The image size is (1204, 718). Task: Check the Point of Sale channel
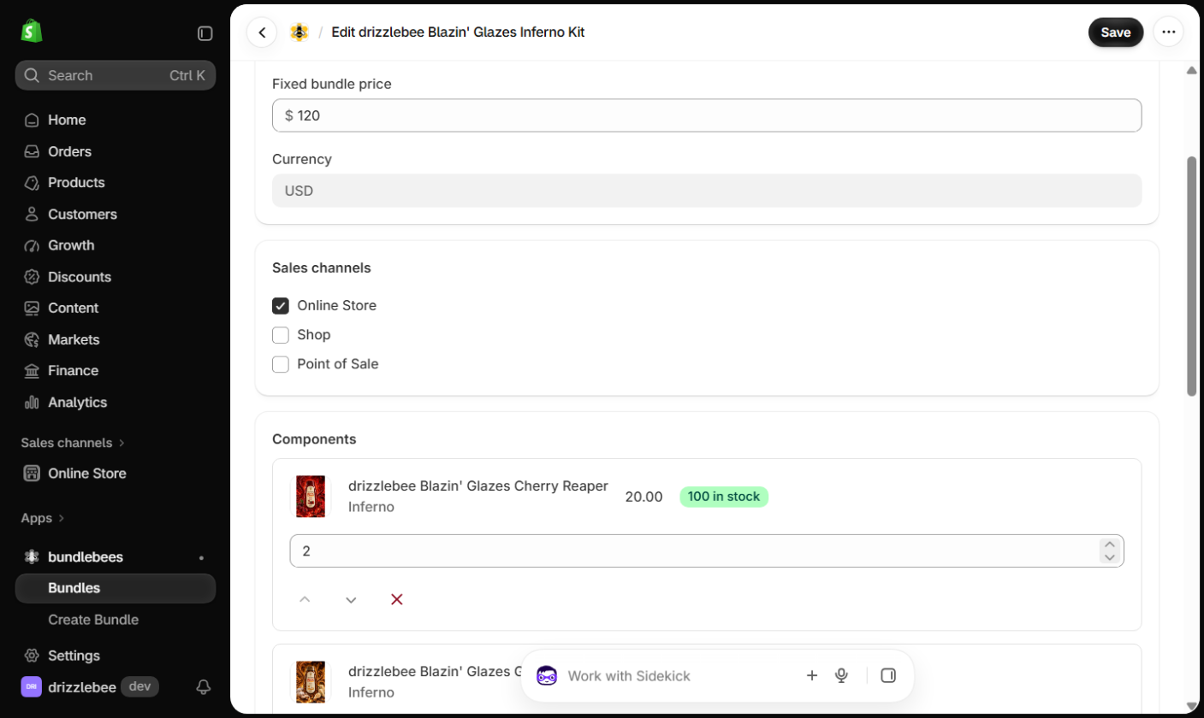(x=281, y=363)
